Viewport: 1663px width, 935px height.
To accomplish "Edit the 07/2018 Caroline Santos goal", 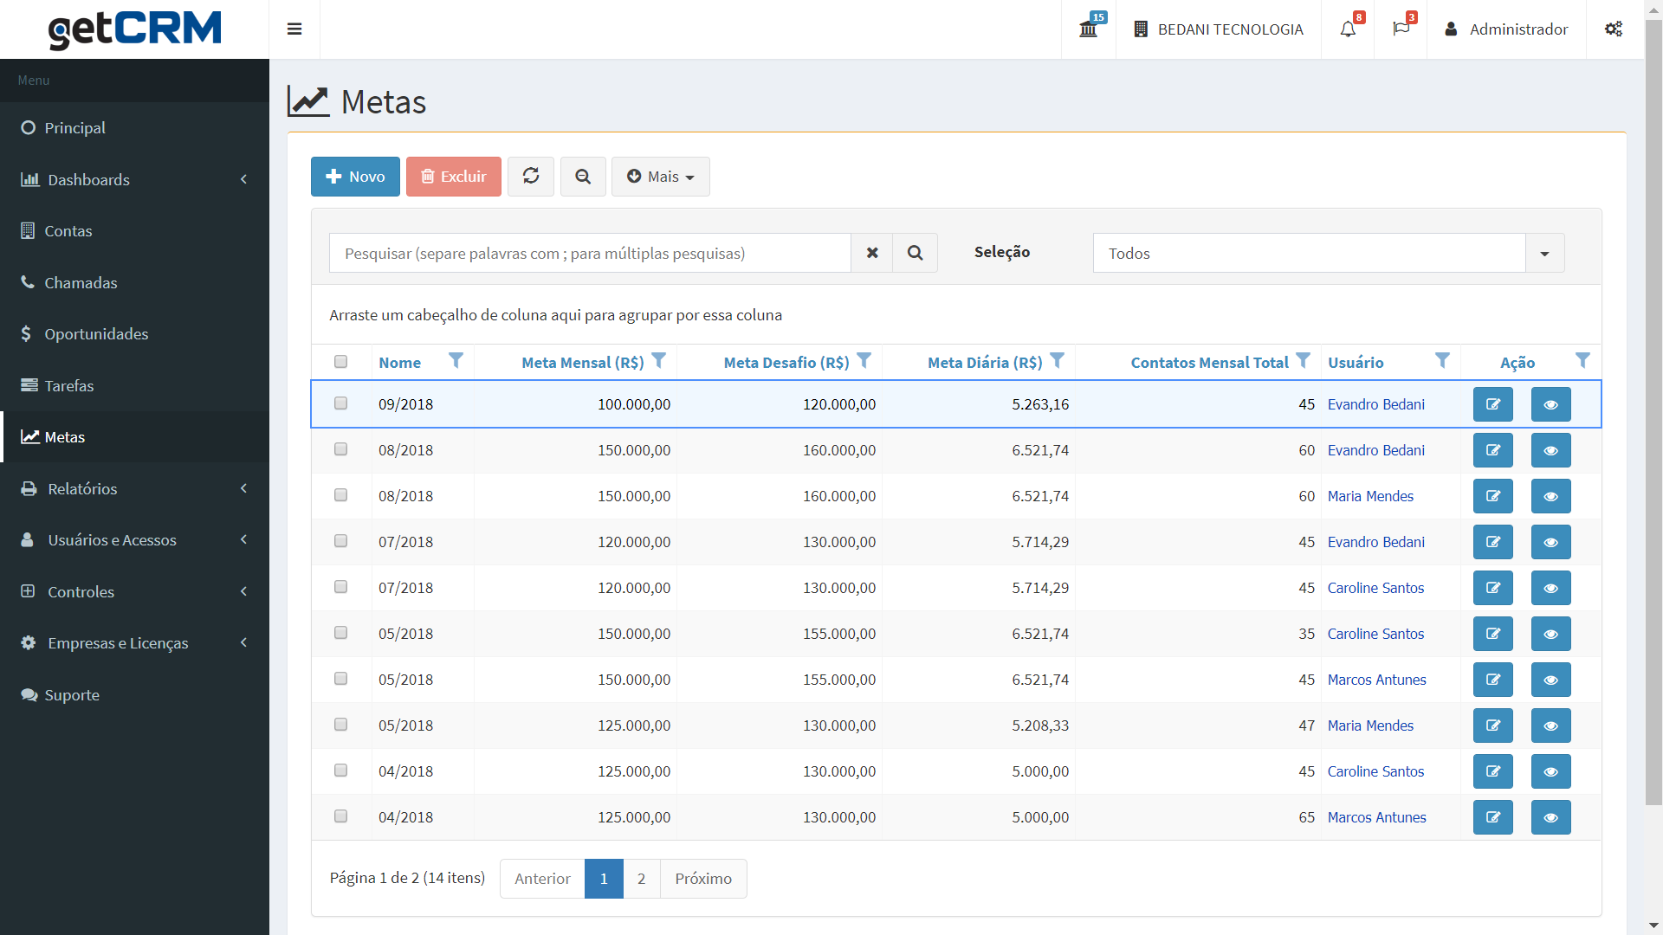I will pos(1493,588).
